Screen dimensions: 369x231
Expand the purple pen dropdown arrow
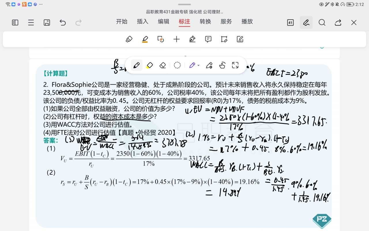coord(198,66)
